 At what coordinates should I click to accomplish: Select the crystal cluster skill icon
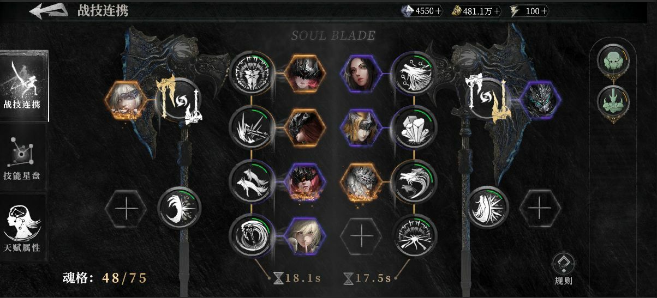click(x=415, y=128)
